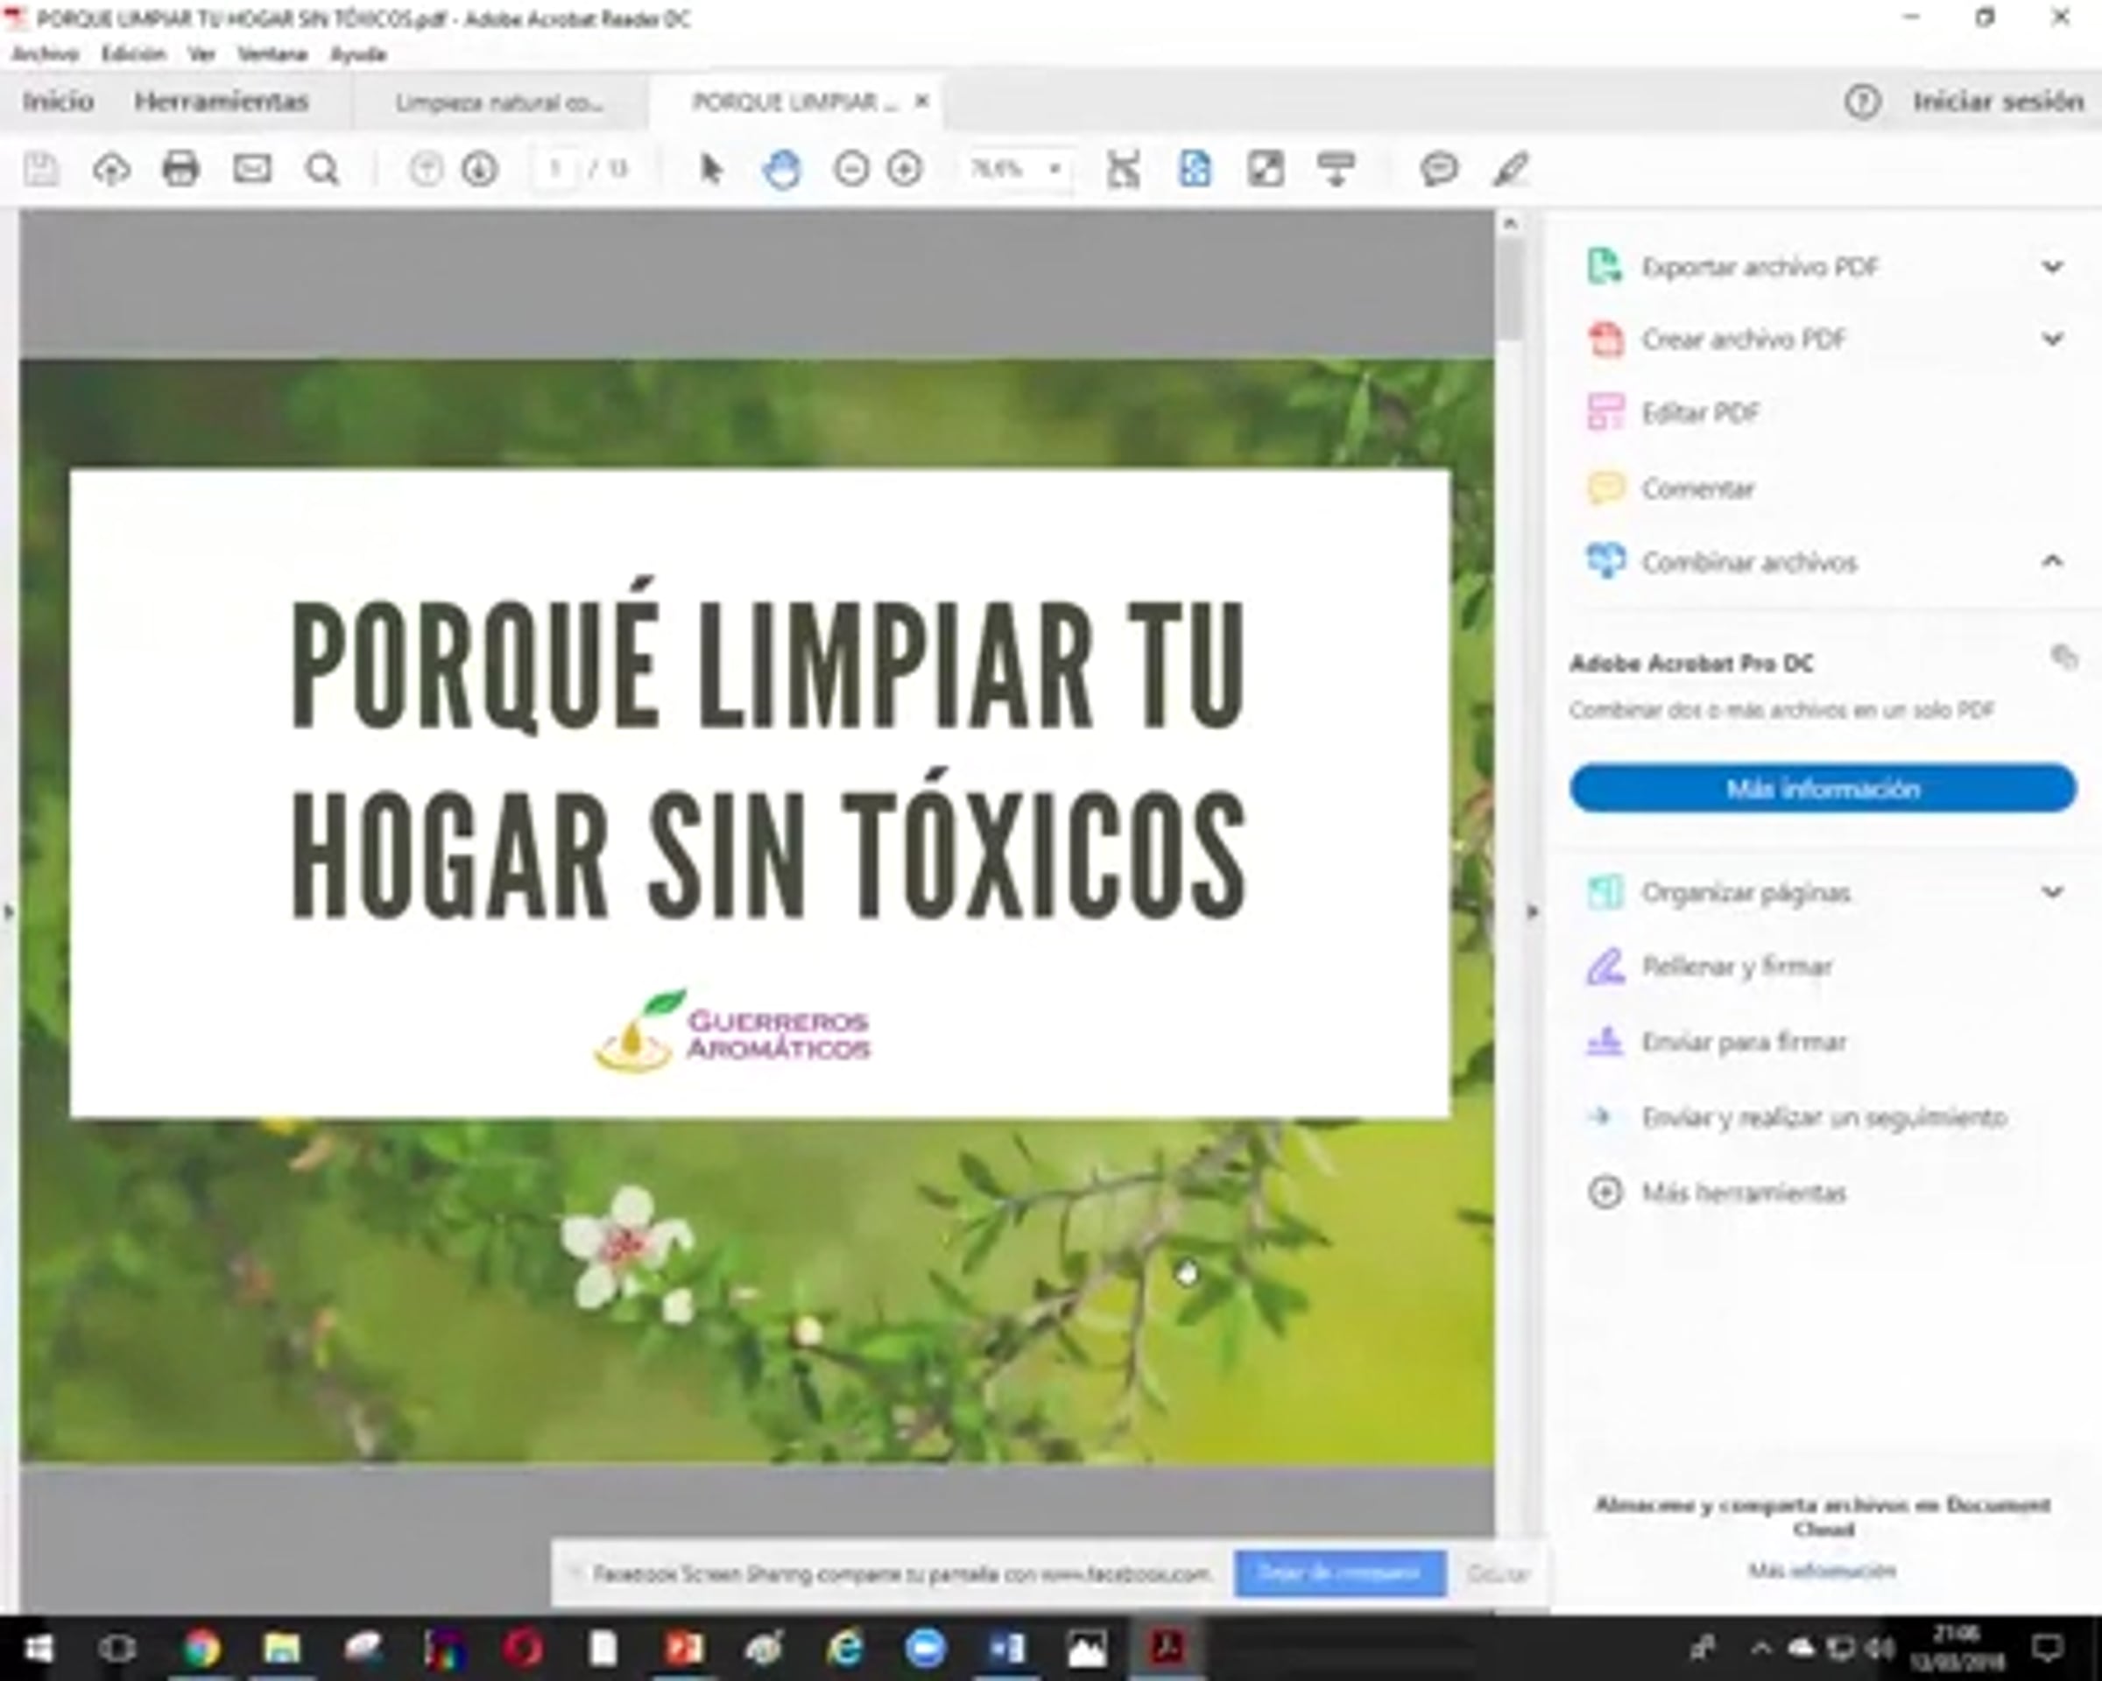Open the Edición menu
Image resolution: width=2102 pixels, height=1681 pixels.
tap(132, 54)
